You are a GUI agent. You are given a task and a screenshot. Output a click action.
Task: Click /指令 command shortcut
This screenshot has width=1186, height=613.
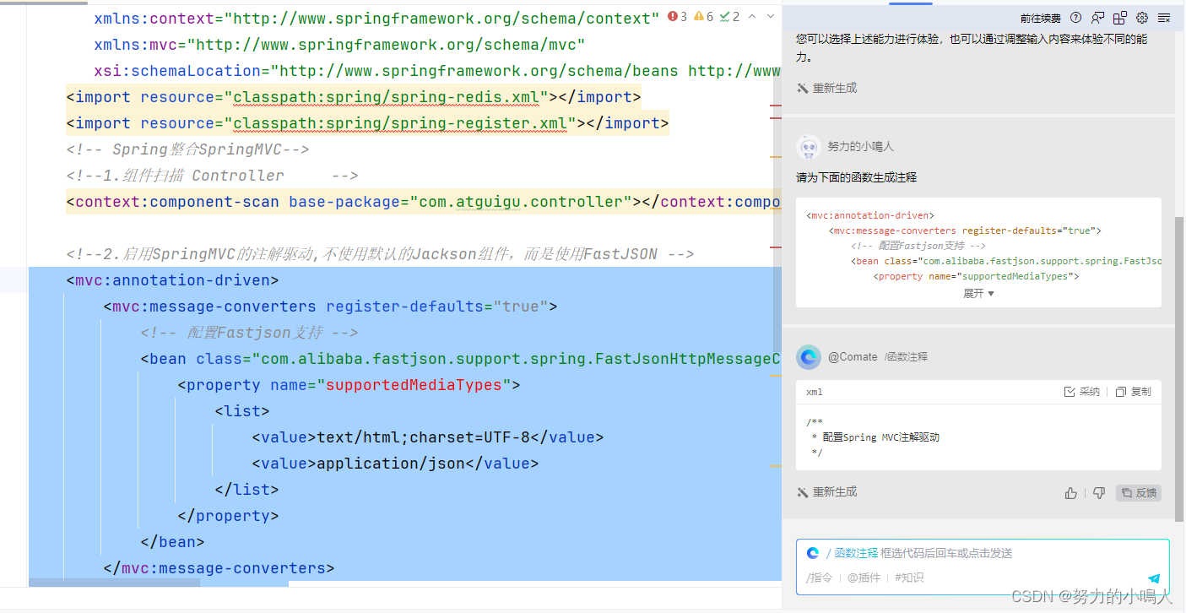[820, 578]
